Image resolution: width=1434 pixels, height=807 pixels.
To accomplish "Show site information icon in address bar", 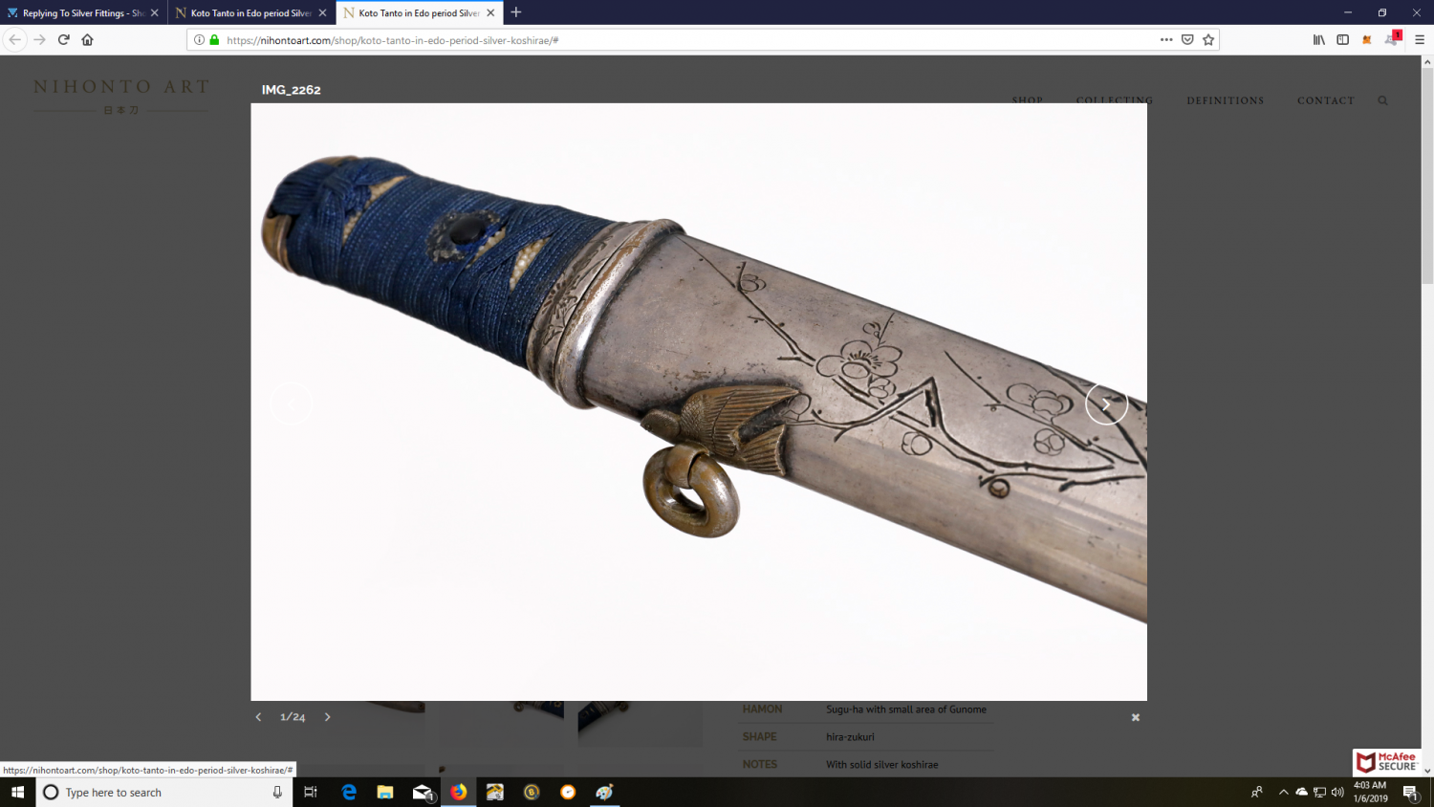I will (199, 40).
